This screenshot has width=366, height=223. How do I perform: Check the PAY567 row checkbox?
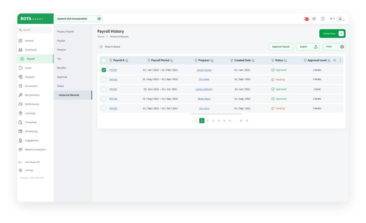point(104,89)
